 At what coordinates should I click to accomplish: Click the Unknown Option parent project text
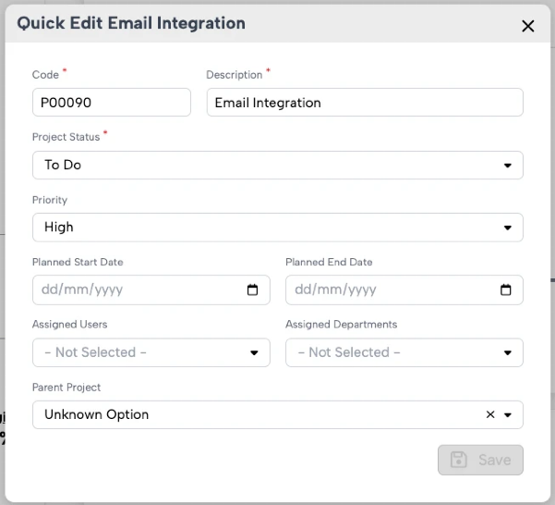(96, 414)
